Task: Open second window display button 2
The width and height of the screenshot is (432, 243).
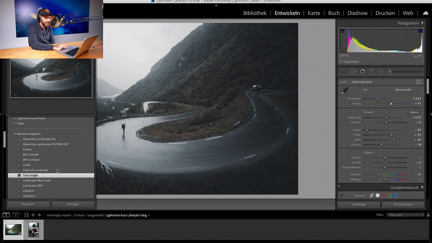Action: tap(16, 215)
